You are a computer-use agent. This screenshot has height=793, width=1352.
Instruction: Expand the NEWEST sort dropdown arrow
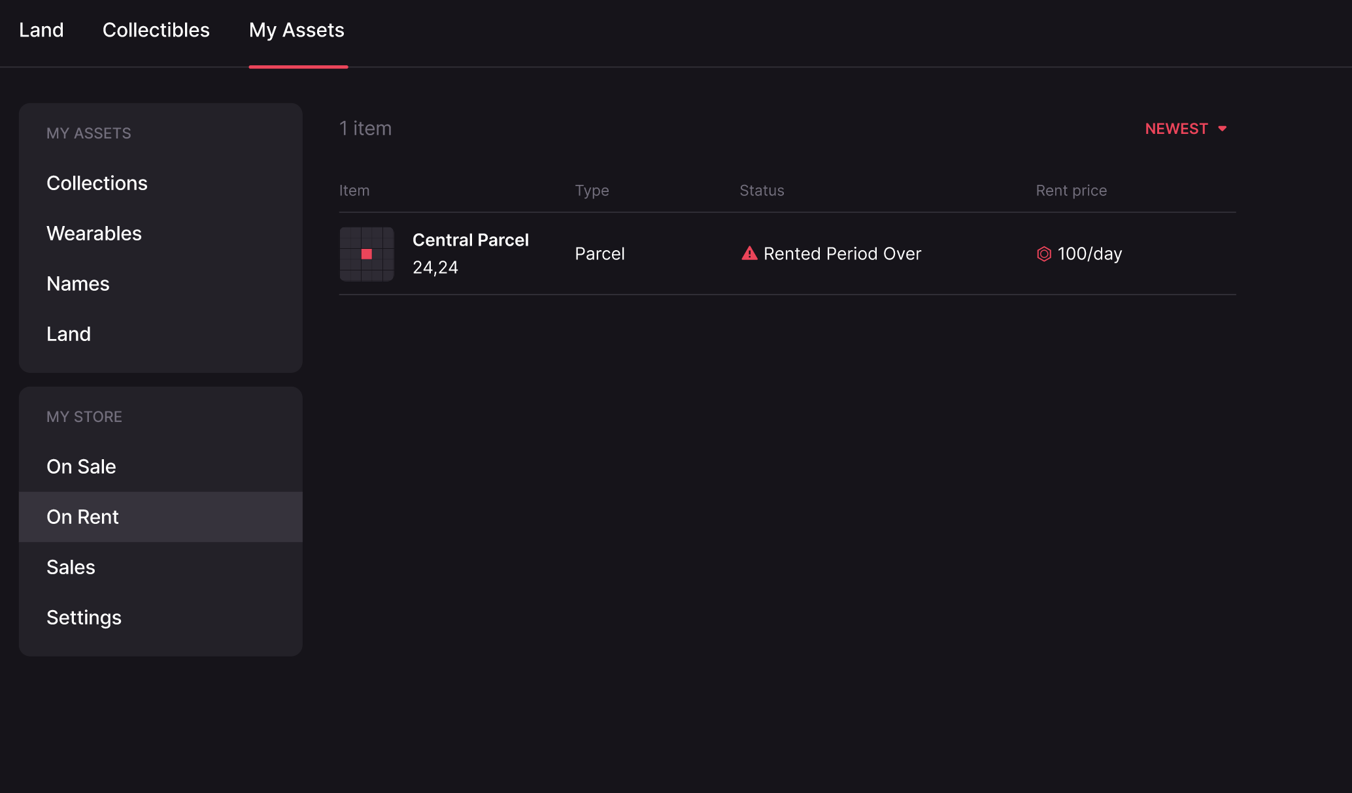point(1222,129)
